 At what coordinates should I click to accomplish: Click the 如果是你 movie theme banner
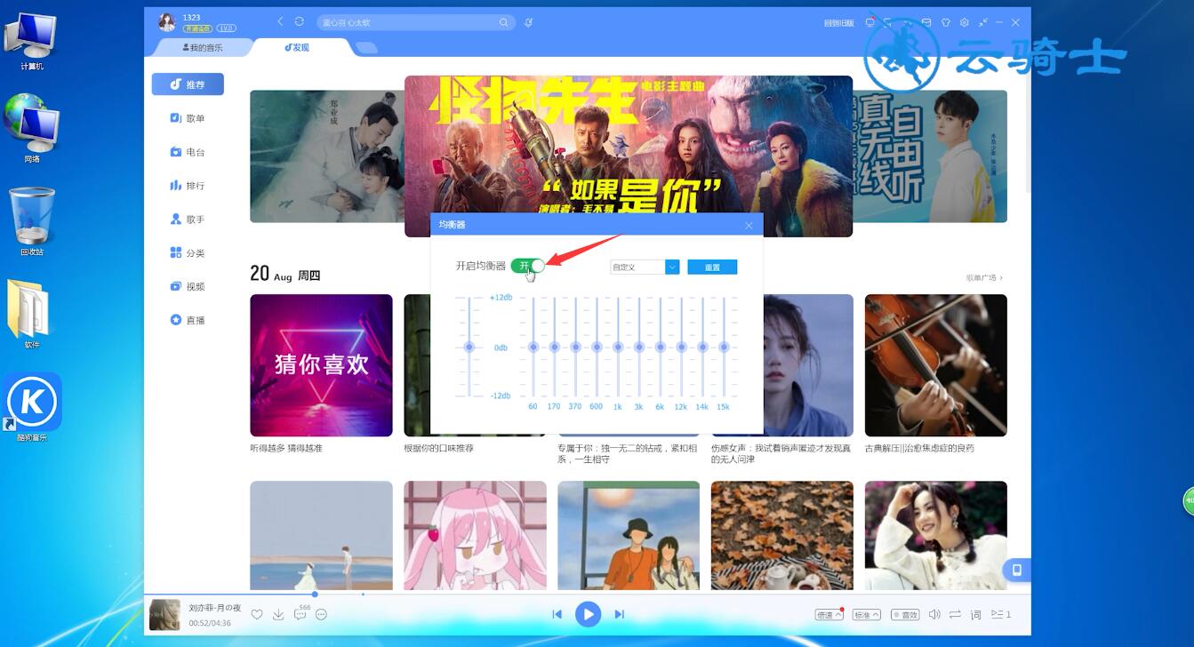coord(629,156)
